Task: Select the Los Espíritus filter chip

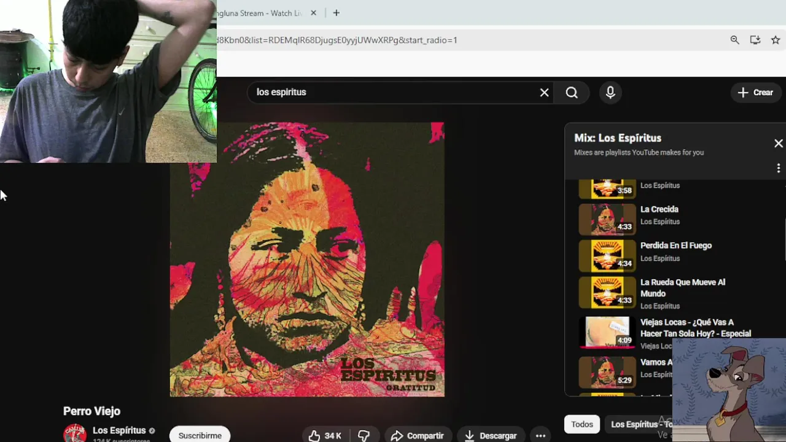Action: [639, 424]
